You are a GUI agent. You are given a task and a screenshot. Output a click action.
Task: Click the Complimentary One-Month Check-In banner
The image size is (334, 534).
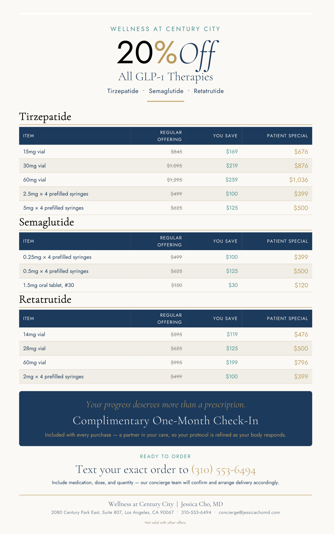click(x=165, y=419)
